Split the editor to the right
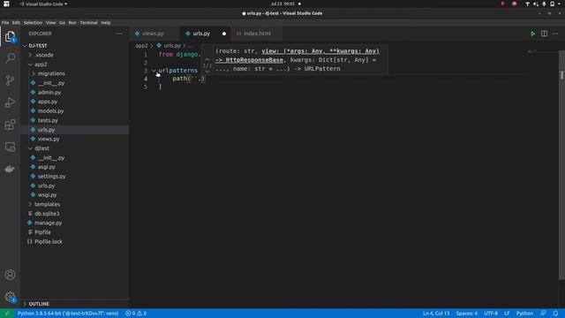Screen dimensions: 565x318 (544, 34)
